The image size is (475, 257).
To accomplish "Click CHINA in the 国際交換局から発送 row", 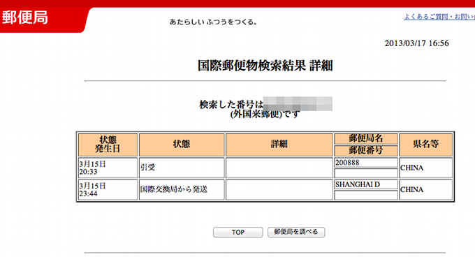I will click(x=425, y=189).
